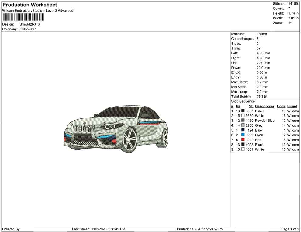Click the design barcode image
The image size is (301, 232).
click(x=23, y=17)
